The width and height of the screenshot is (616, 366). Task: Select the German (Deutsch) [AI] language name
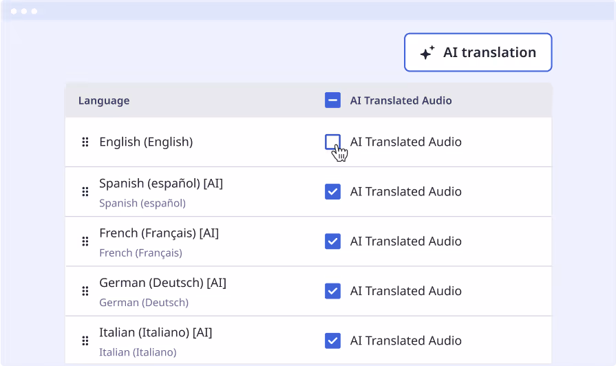coord(162,283)
